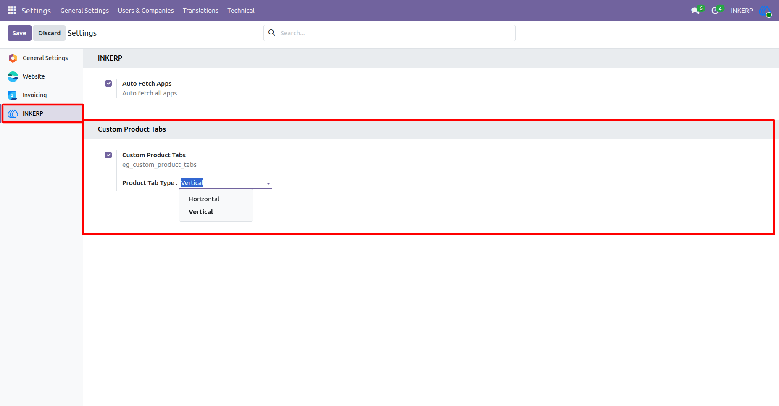Image resolution: width=779 pixels, height=406 pixels.
Task: Open the General Settings top menu
Action: coord(84,11)
